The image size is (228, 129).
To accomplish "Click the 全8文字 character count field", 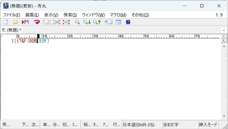I will tap(180, 124).
